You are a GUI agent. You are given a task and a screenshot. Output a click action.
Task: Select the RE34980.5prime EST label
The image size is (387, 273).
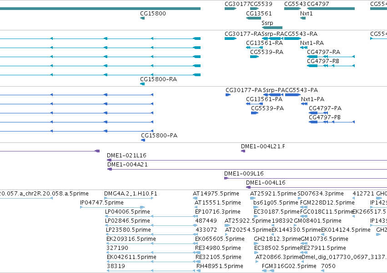218,248
